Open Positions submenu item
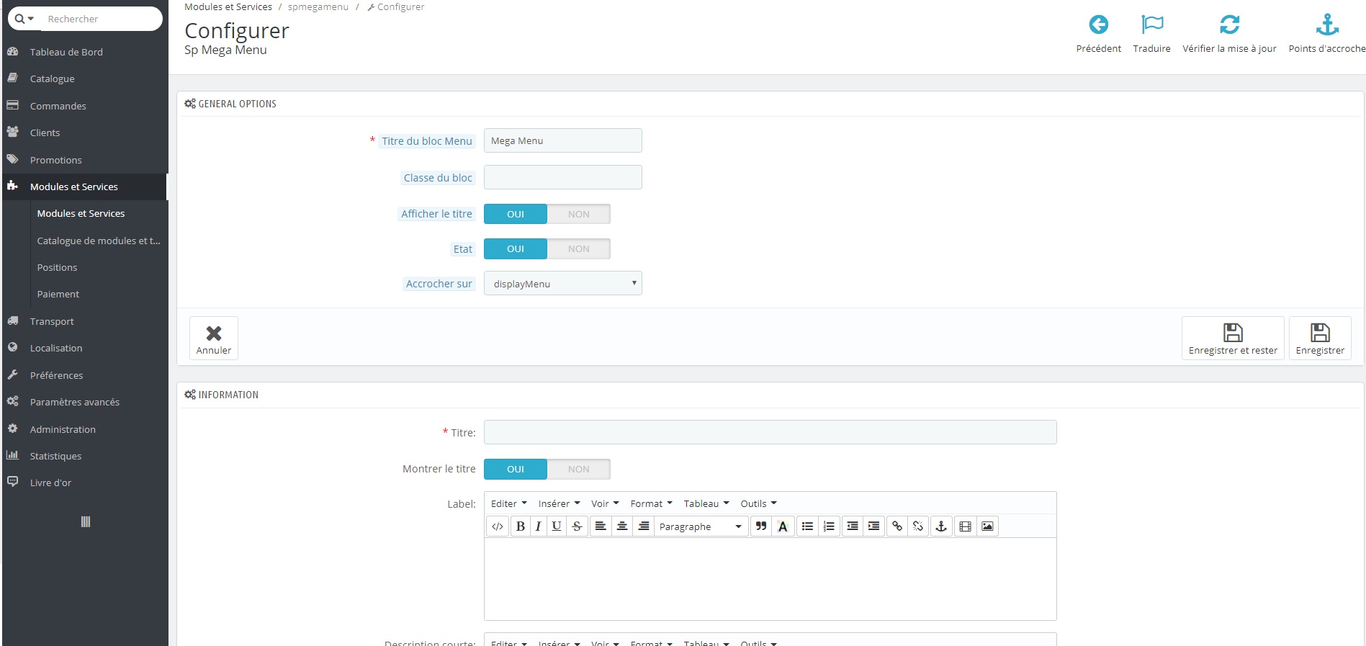Image resolution: width=1366 pixels, height=646 pixels. click(x=57, y=267)
